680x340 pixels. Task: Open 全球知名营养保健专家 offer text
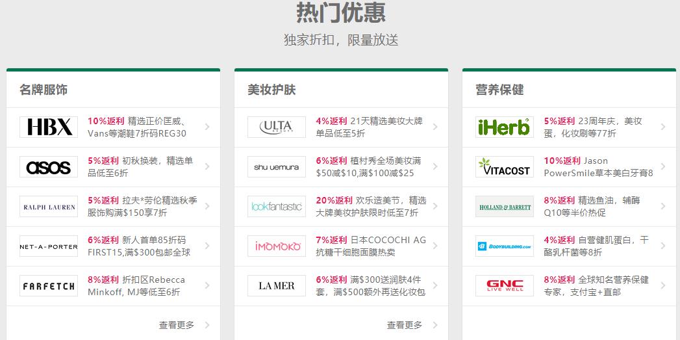596,286
